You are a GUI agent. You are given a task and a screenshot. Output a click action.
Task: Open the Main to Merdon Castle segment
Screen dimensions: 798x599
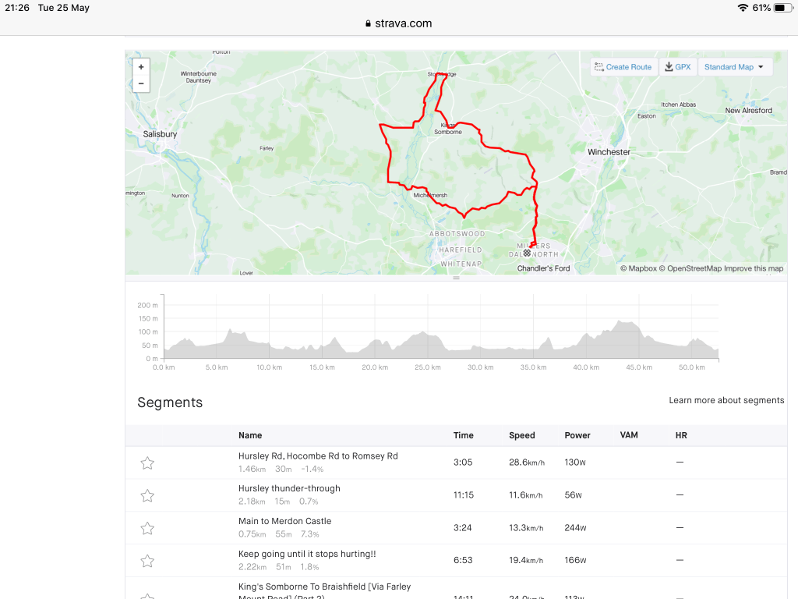point(284,521)
